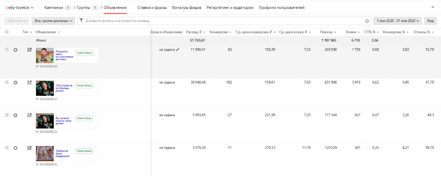Click the filter funnel icon
This screenshot has height=191, width=441.
pyautogui.click(x=81, y=21)
